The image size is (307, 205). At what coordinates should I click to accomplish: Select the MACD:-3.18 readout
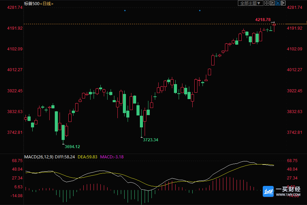[112, 157]
